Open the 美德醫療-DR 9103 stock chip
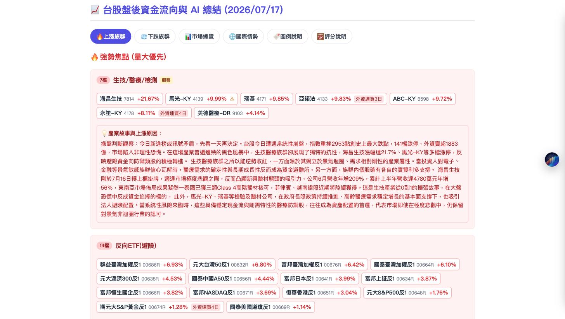This screenshot has width=565, height=319. [x=231, y=113]
